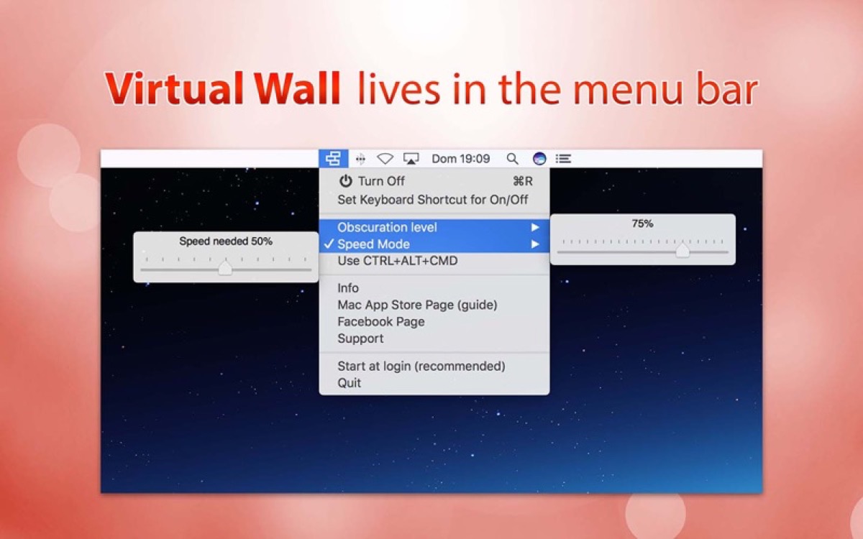The height and width of the screenshot is (539, 863).
Task: Click the Speed needed 50% slider thumb
Action: pos(225,269)
